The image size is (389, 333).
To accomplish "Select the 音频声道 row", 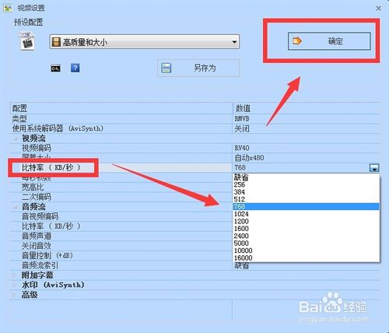I will click(121, 237).
